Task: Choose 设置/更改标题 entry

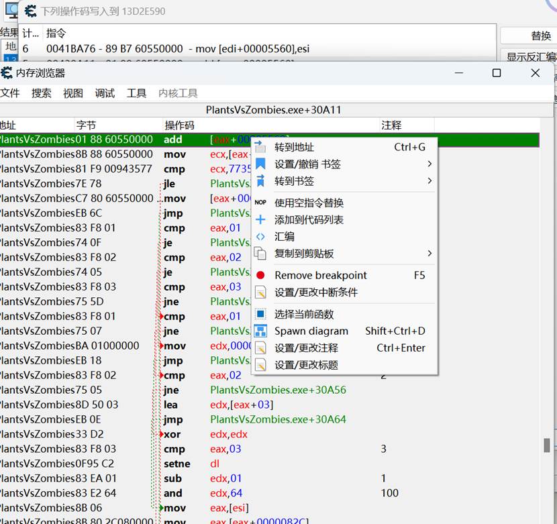Action: click(x=344, y=365)
